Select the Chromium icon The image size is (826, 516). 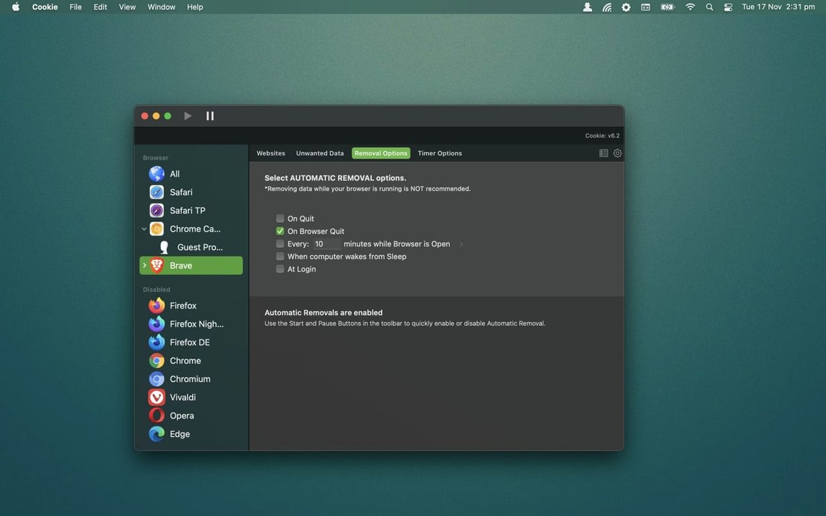157,379
